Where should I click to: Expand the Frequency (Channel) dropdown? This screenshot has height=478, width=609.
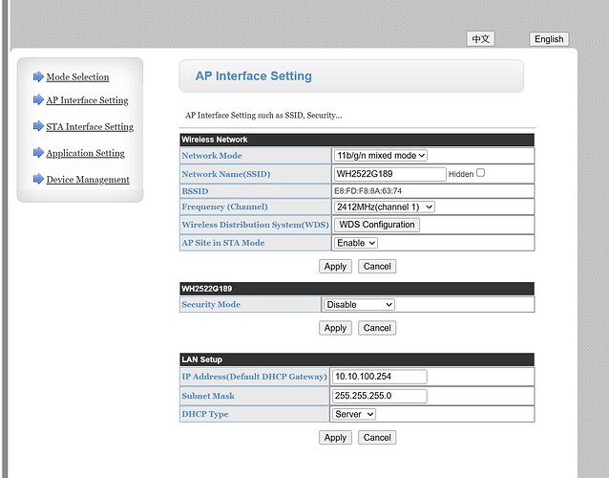384,206
